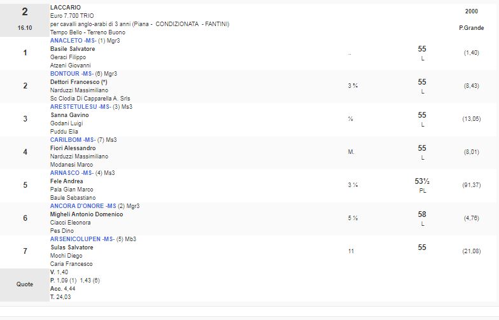Screen dimensions: 499x320
Task: Select jockey Fele Andrea
Action: (x=66, y=181)
